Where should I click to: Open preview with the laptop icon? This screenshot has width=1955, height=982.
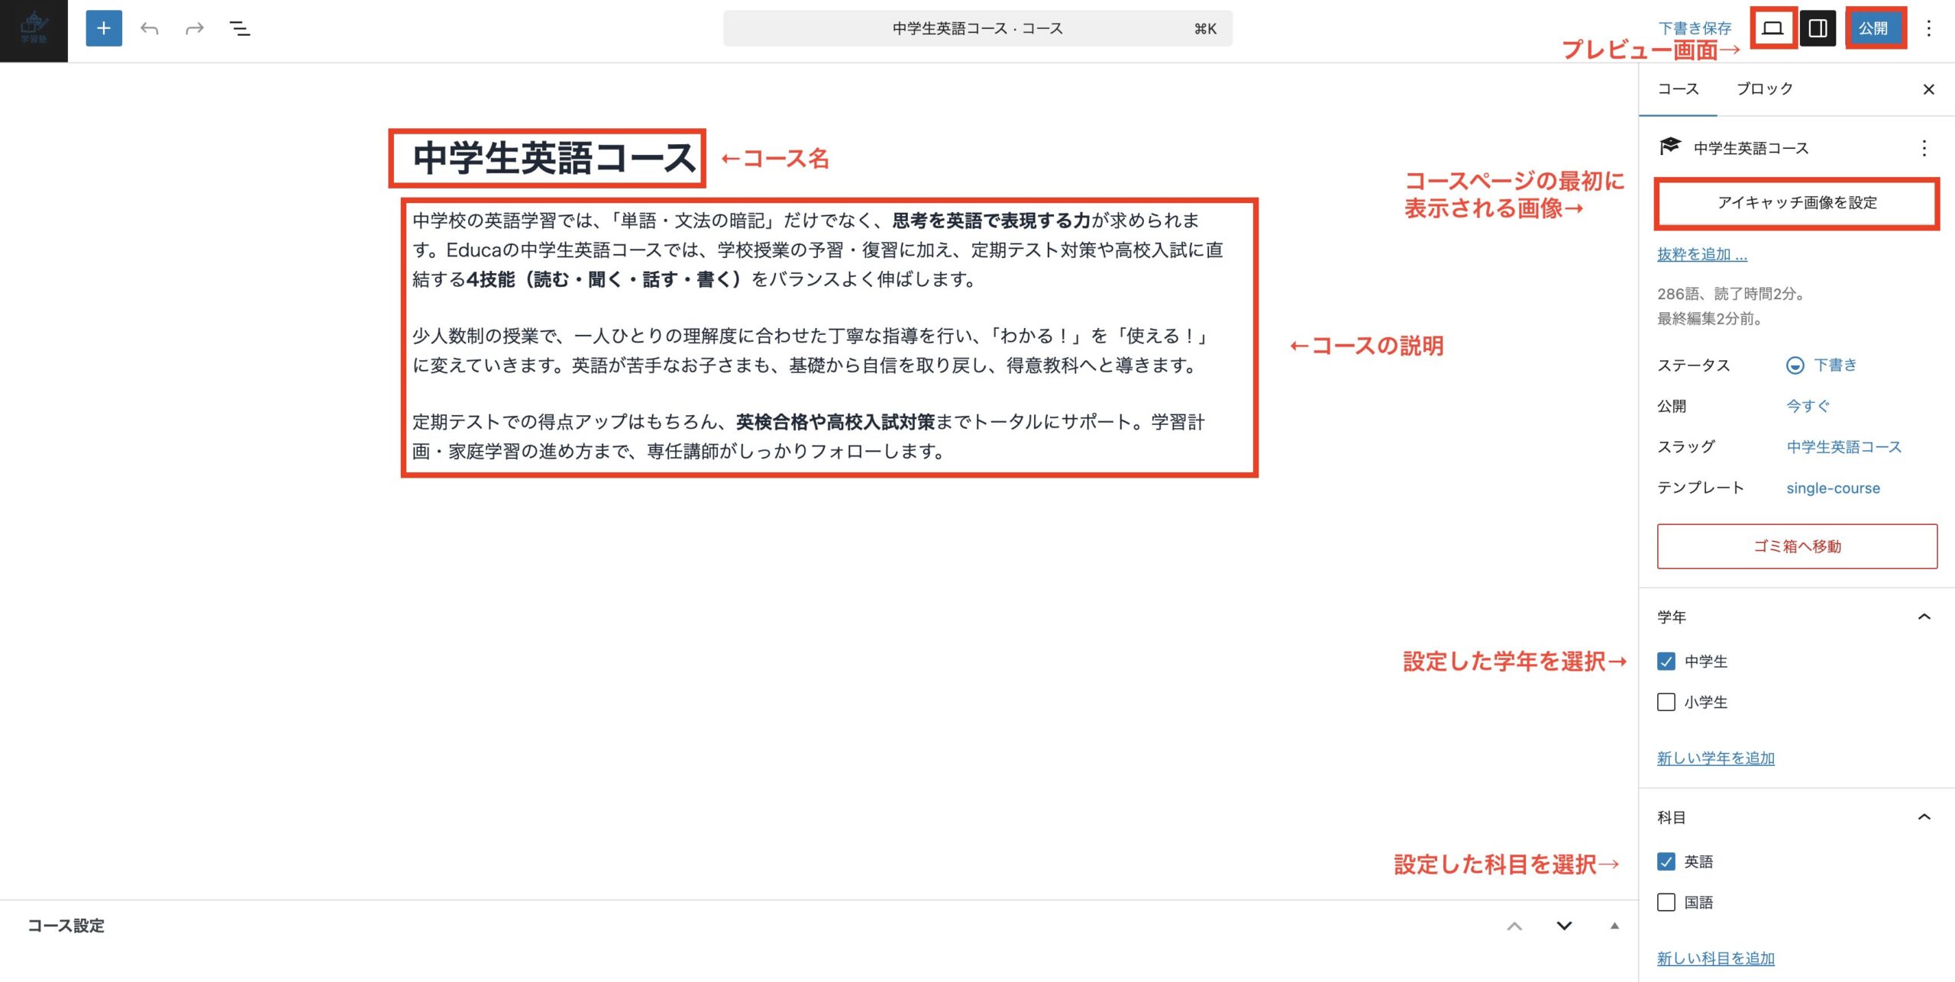[1772, 28]
